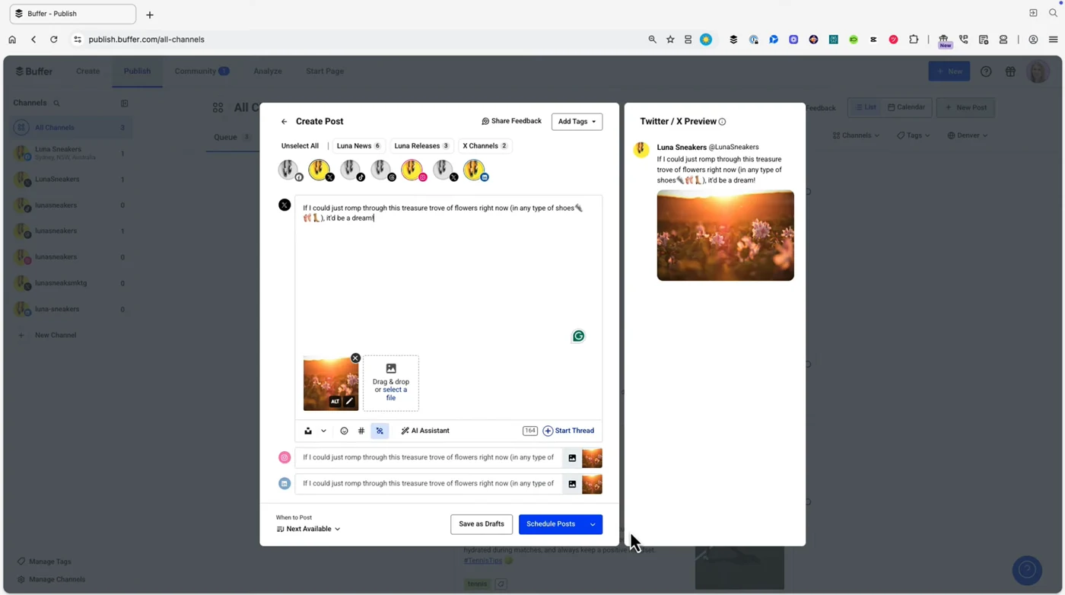Open Share Feedback link
This screenshot has height=595, width=1065.
point(511,121)
